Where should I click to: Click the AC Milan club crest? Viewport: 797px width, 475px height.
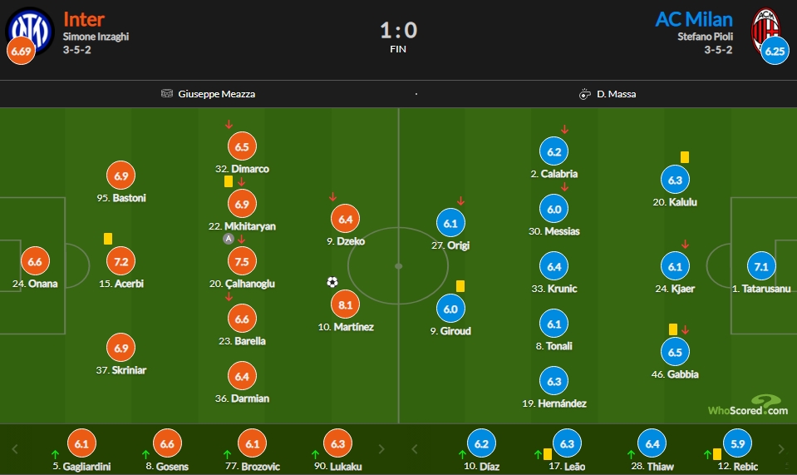point(765,29)
